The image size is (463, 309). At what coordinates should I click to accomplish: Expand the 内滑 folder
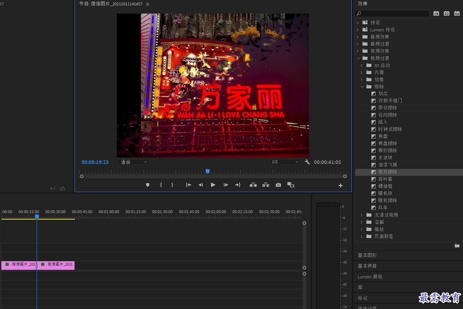[x=362, y=72]
